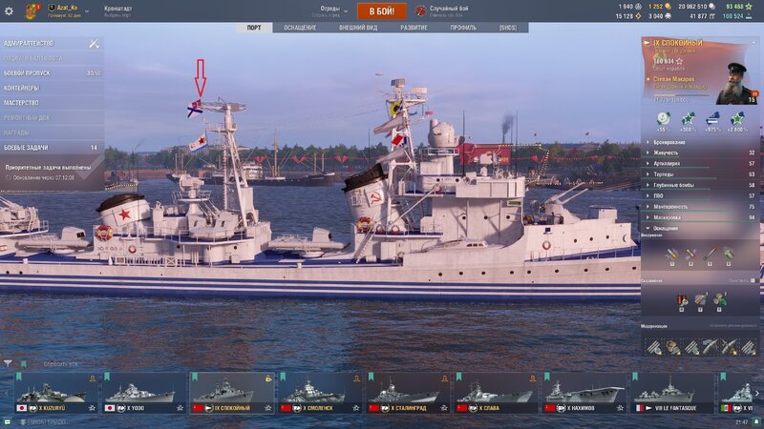Switch to the ВНЕШНИЙ ВИД tab
Viewport: 764px width, 429px height.
[358, 28]
